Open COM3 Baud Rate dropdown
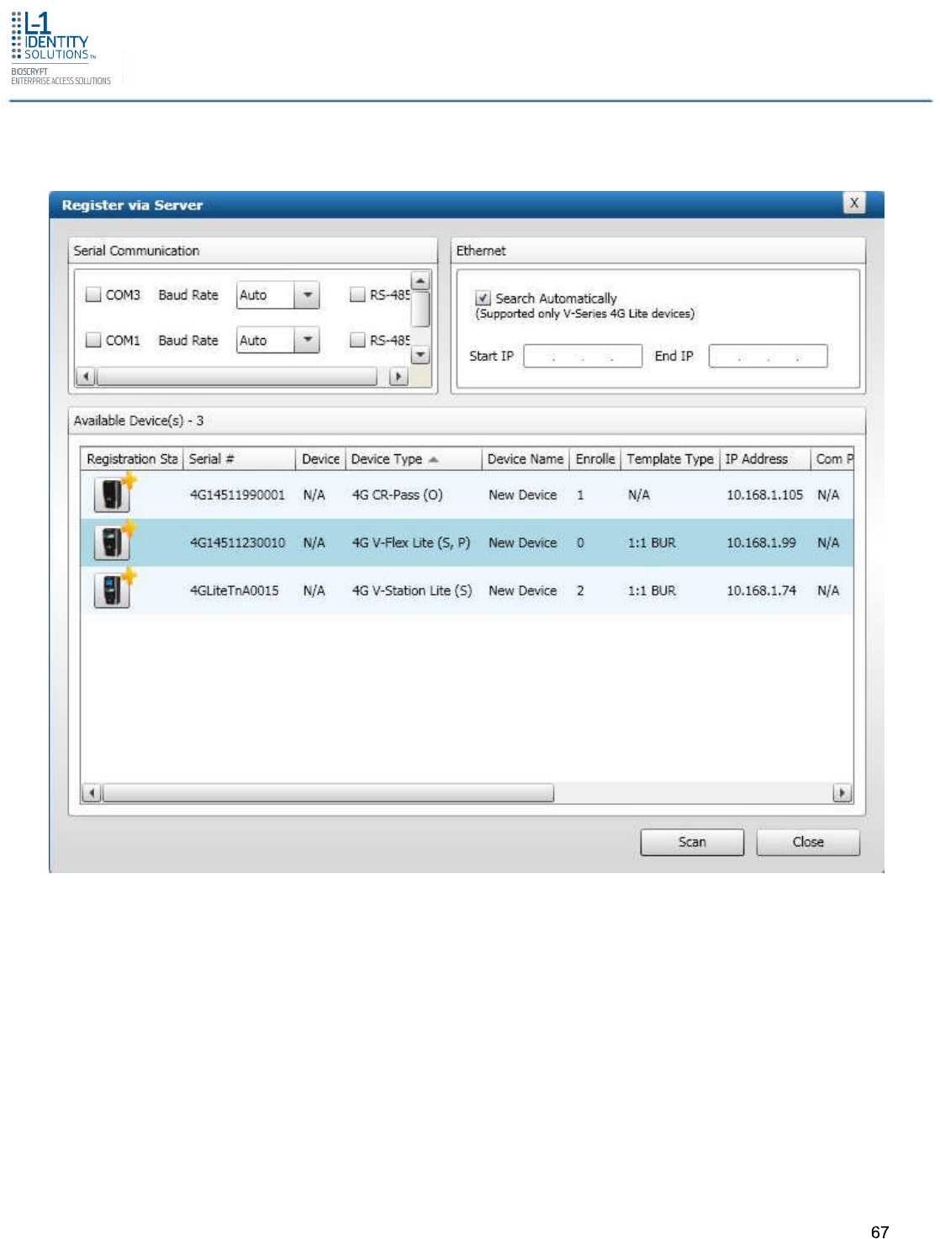This screenshot has height=1239, width=940. pos(307,294)
